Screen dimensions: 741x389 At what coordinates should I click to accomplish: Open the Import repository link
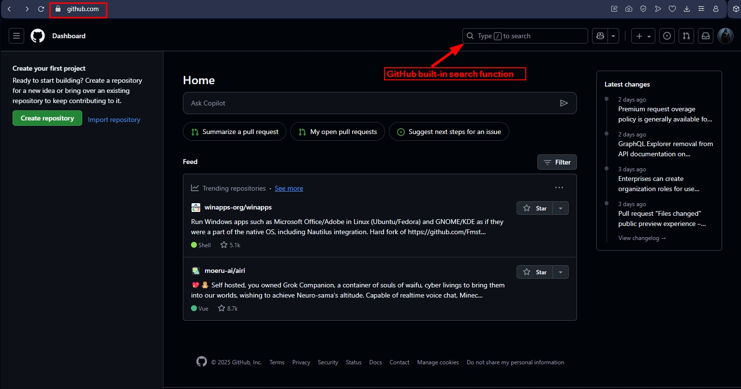pyautogui.click(x=114, y=120)
